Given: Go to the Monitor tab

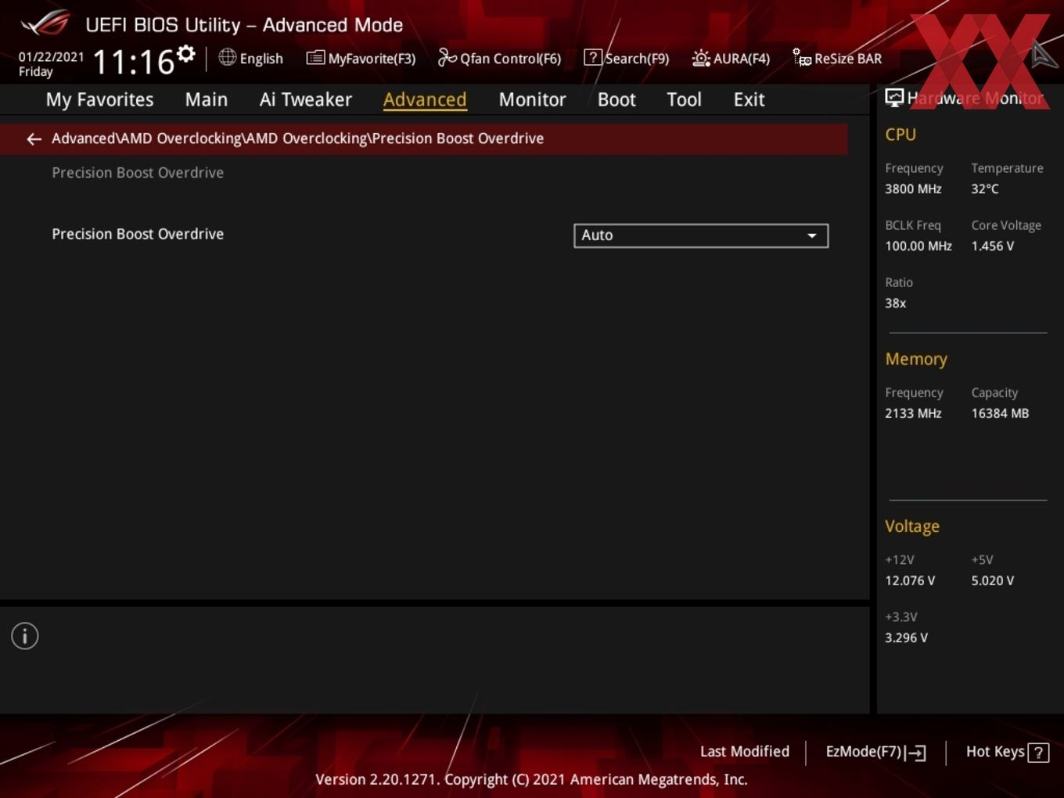Looking at the screenshot, I should 532,99.
